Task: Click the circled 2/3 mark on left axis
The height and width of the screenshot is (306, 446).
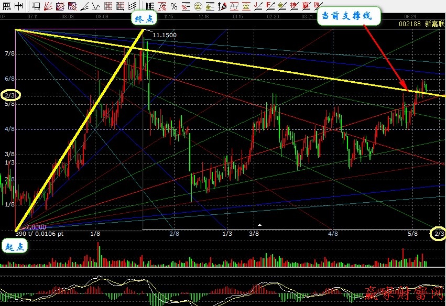Action: point(10,95)
